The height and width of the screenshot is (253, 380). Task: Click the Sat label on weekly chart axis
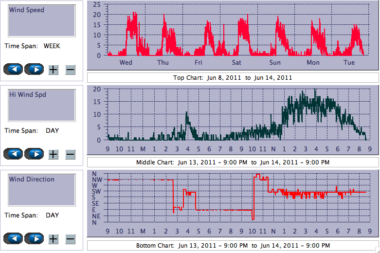click(236, 63)
